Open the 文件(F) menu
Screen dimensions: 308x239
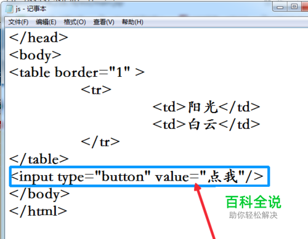(x=18, y=22)
